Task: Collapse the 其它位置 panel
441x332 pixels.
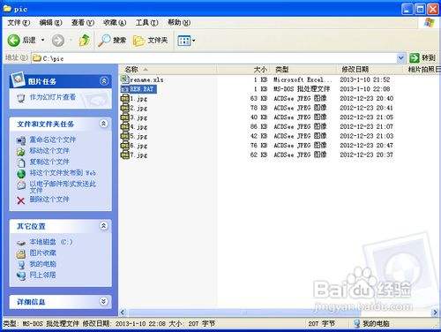Action: tap(103, 226)
